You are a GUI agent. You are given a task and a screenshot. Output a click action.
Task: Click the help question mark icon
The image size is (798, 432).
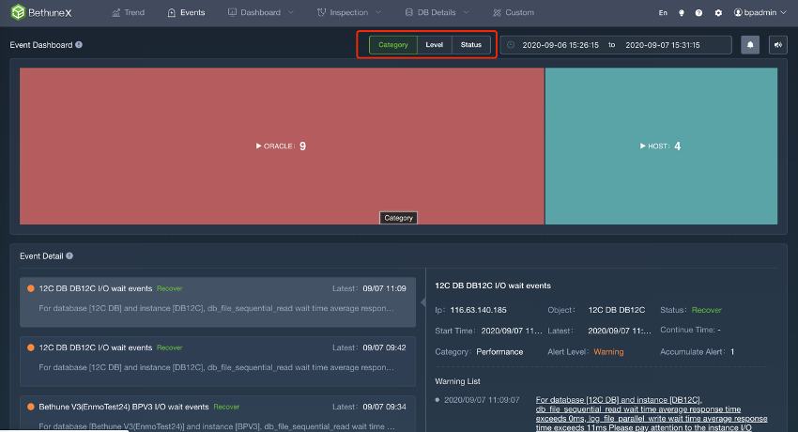tap(699, 13)
